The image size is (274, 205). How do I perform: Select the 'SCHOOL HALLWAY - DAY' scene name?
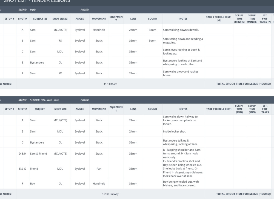(45, 100)
